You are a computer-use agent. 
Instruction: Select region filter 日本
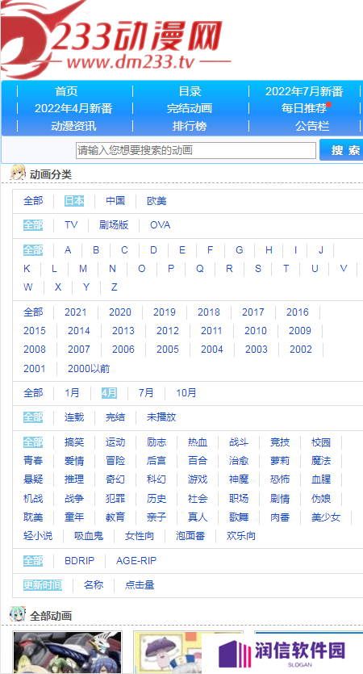(74, 201)
